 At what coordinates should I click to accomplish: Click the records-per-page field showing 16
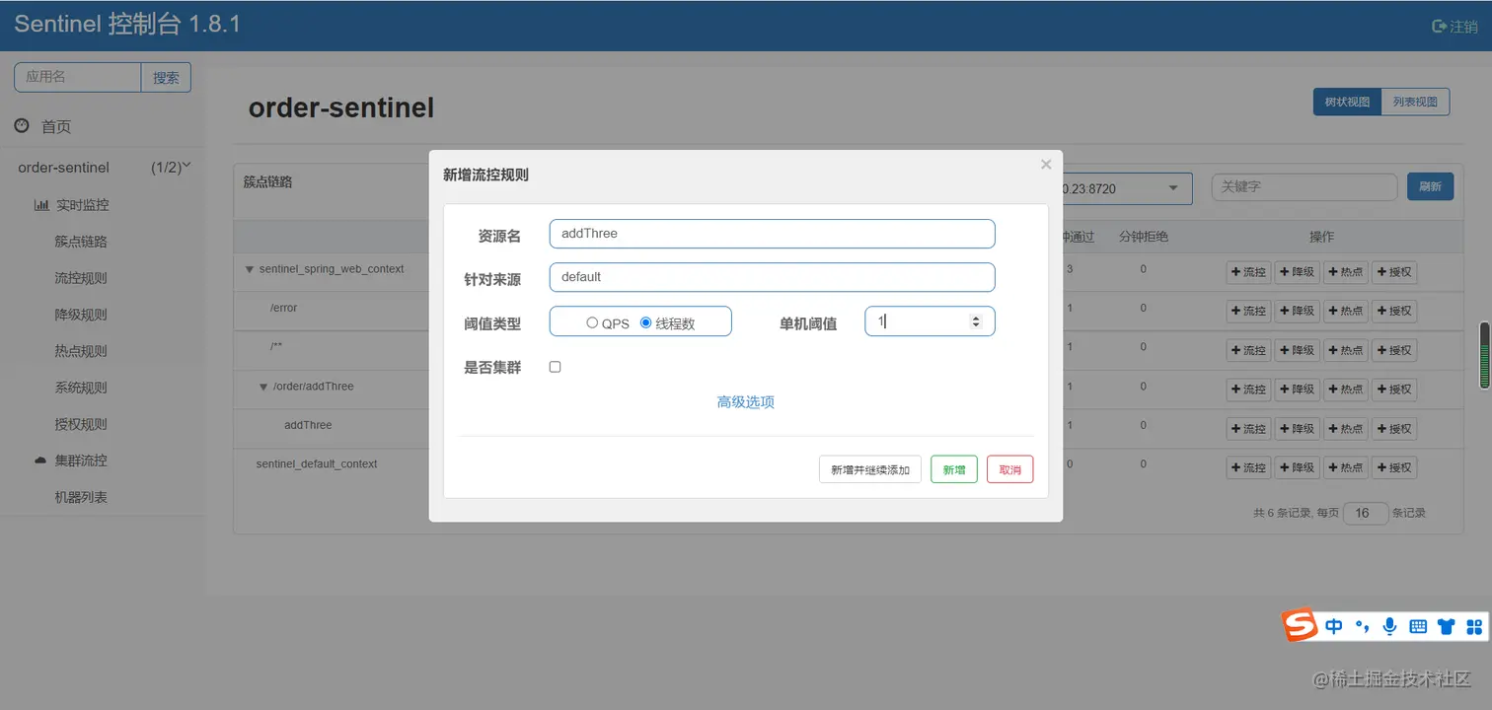tap(1366, 513)
